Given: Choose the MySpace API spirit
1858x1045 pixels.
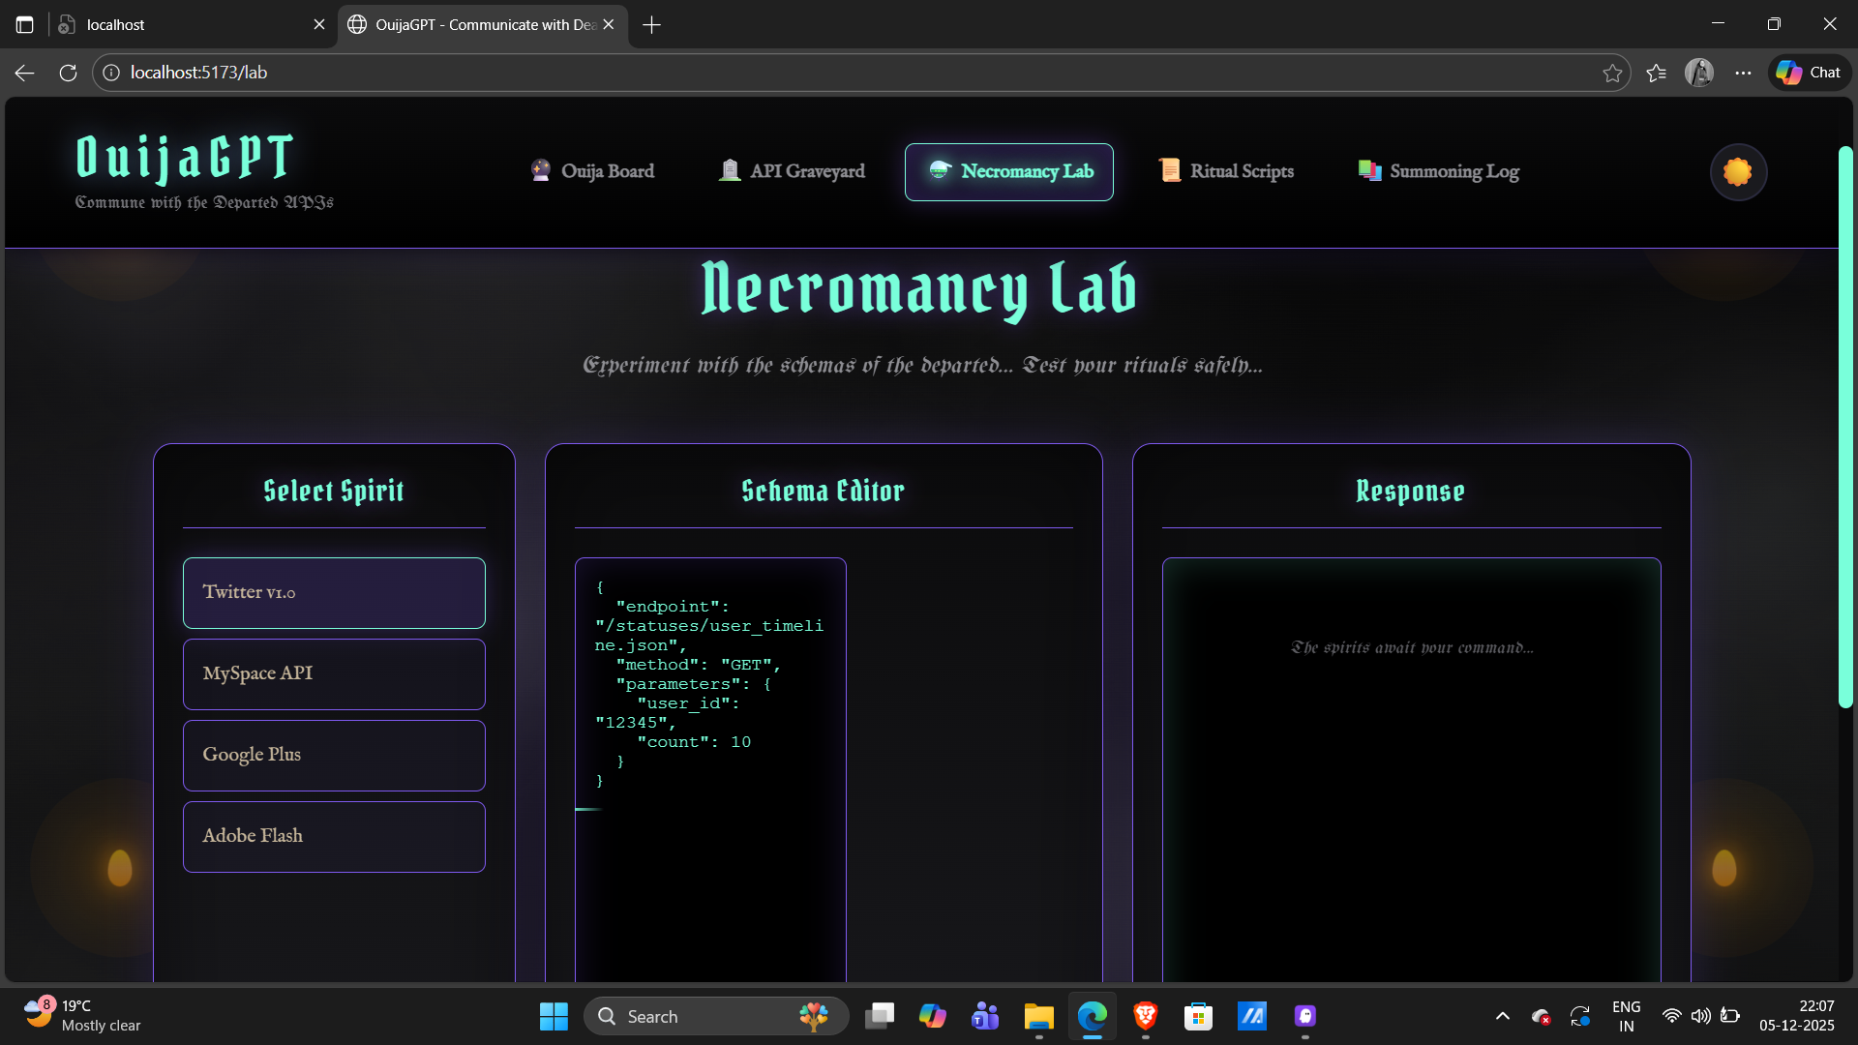Looking at the screenshot, I should [334, 673].
